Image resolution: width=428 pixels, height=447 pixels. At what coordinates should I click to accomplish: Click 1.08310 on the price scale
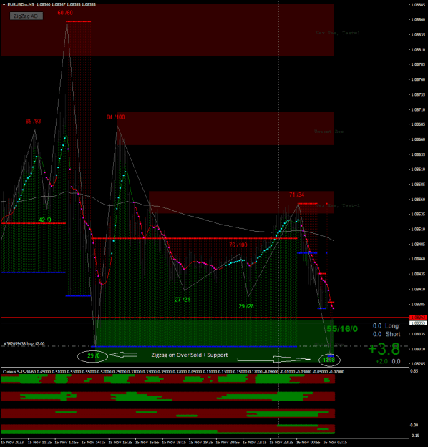pos(418,349)
